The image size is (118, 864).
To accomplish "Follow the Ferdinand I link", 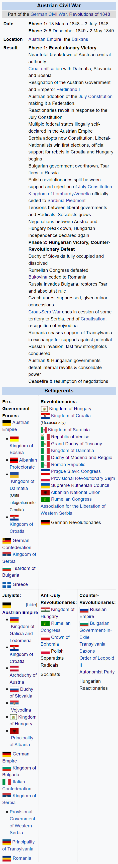I will tap(68, 90).
